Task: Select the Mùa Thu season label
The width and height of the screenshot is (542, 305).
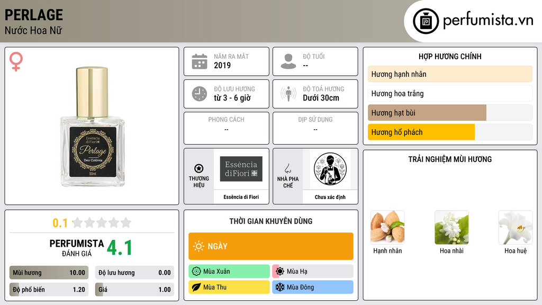Action: click(x=215, y=287)
